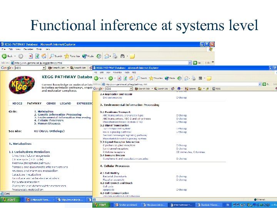277x208 pixels.
Task: Click green Forward button in the front KEGG window
Action: (x=110, y=78)
